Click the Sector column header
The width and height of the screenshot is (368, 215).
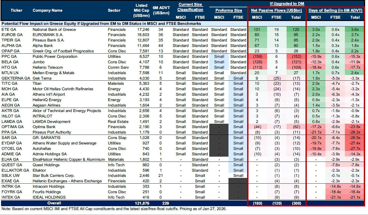(114, 10)
